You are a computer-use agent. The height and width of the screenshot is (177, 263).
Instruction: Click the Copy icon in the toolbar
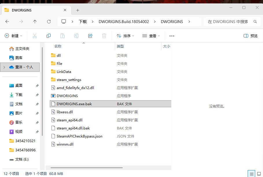coord(49,36)
